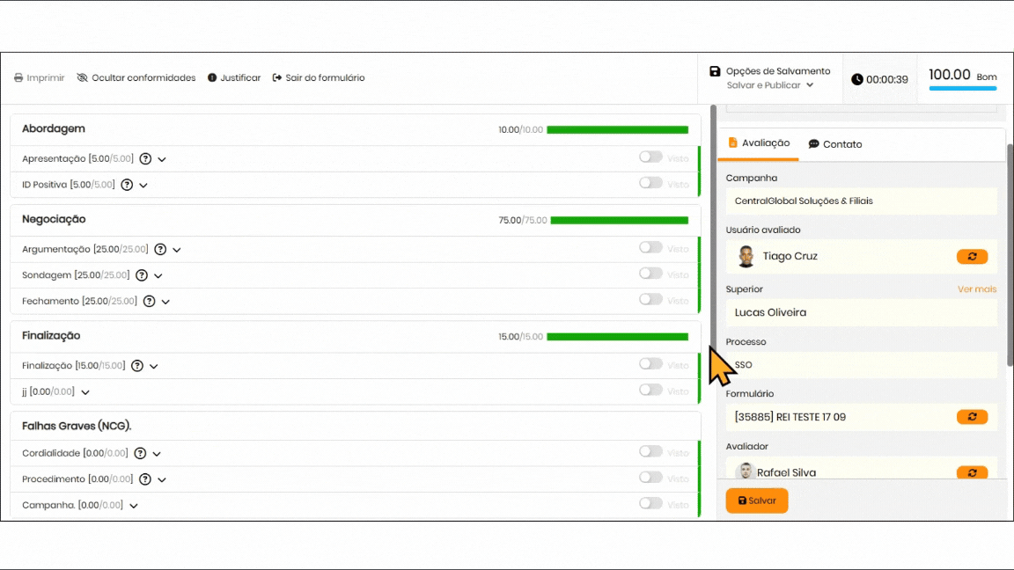Enable the Visto switch on the Sondagem row
1014x570 pixels.
click(x=650, y=274)
